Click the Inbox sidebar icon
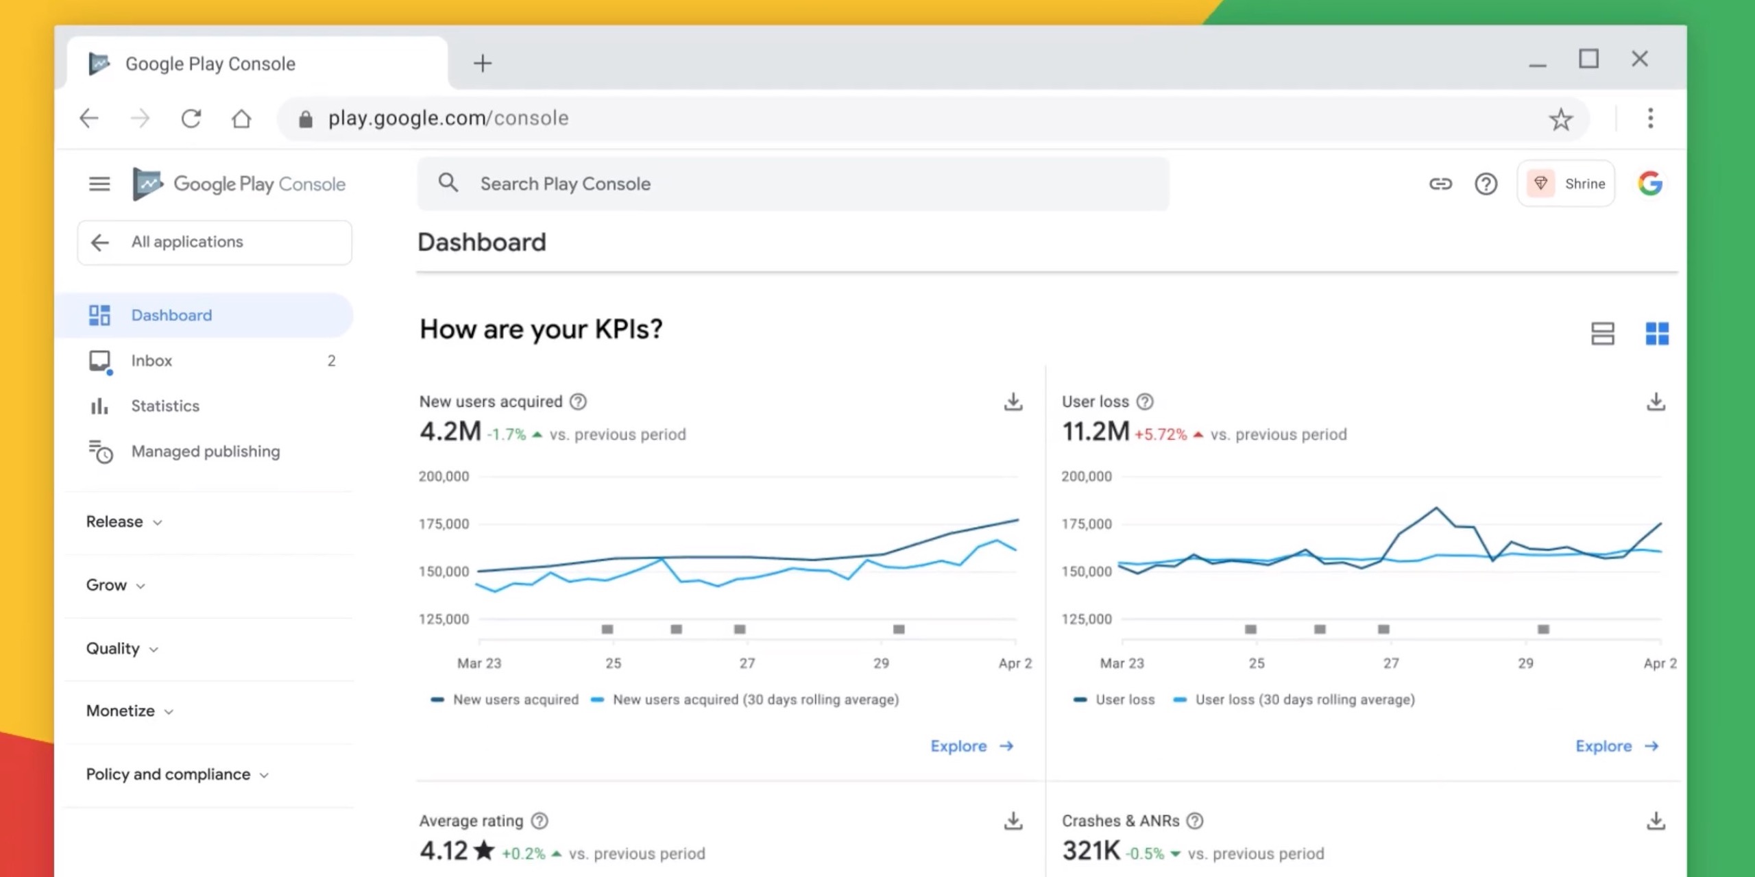Screen dimensions: 1755x877 pyautogui.click(x=102, y=360)
